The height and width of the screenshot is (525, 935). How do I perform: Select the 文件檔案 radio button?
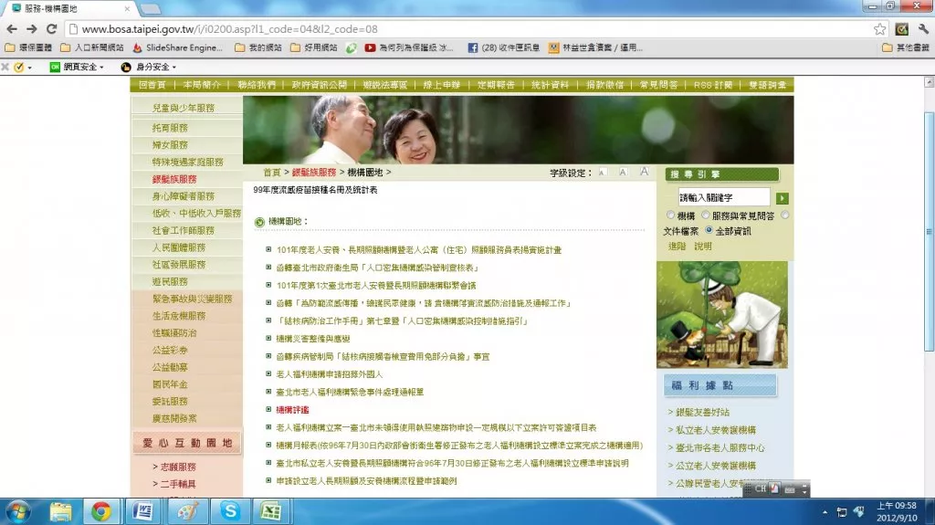pos(784,215)
